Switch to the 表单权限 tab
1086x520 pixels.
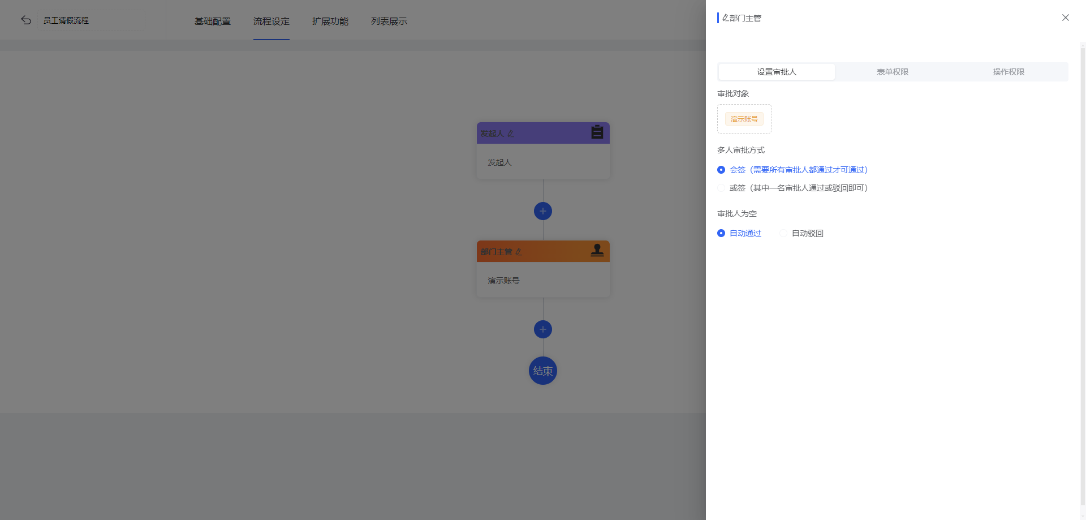pyautogui.click(x=893, y=72)
